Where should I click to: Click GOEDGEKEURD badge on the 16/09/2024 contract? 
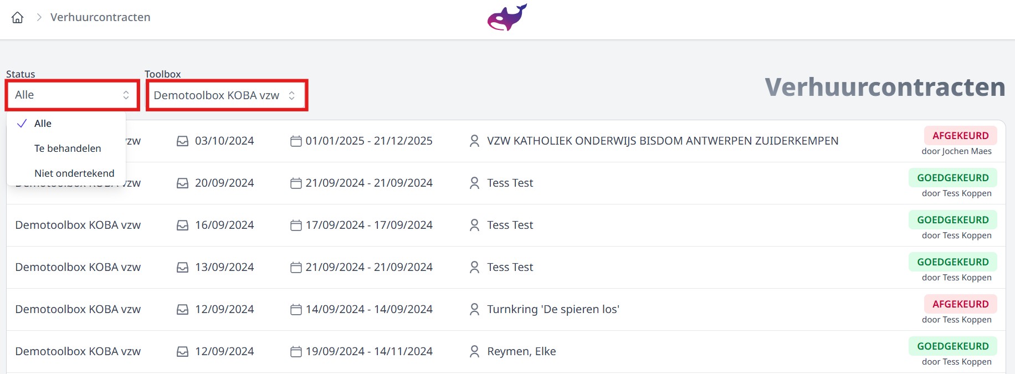click(952, 220)
